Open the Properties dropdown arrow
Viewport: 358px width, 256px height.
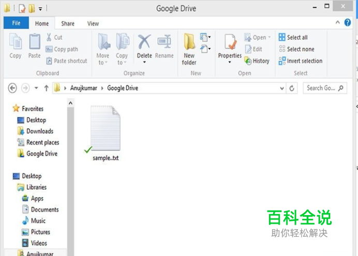coord(230,62)
